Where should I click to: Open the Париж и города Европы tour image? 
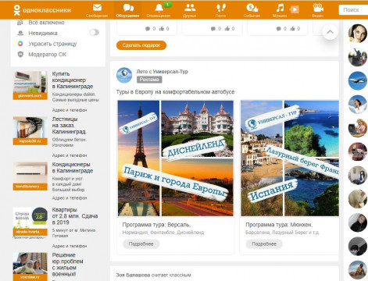(x=176, y=158)
